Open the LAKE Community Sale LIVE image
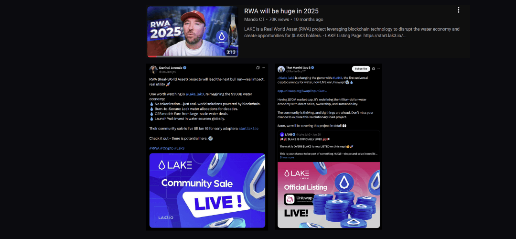 coord(207,190)
